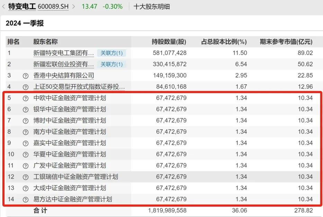Click market value 22.85
Viewport: 323px width, 217px height.
tap(305, 75)
